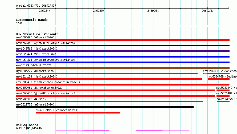The width and height of the screenshot is (237, 134).
Task: Open the esv3589498 variant label
Action: coord(220,71)
